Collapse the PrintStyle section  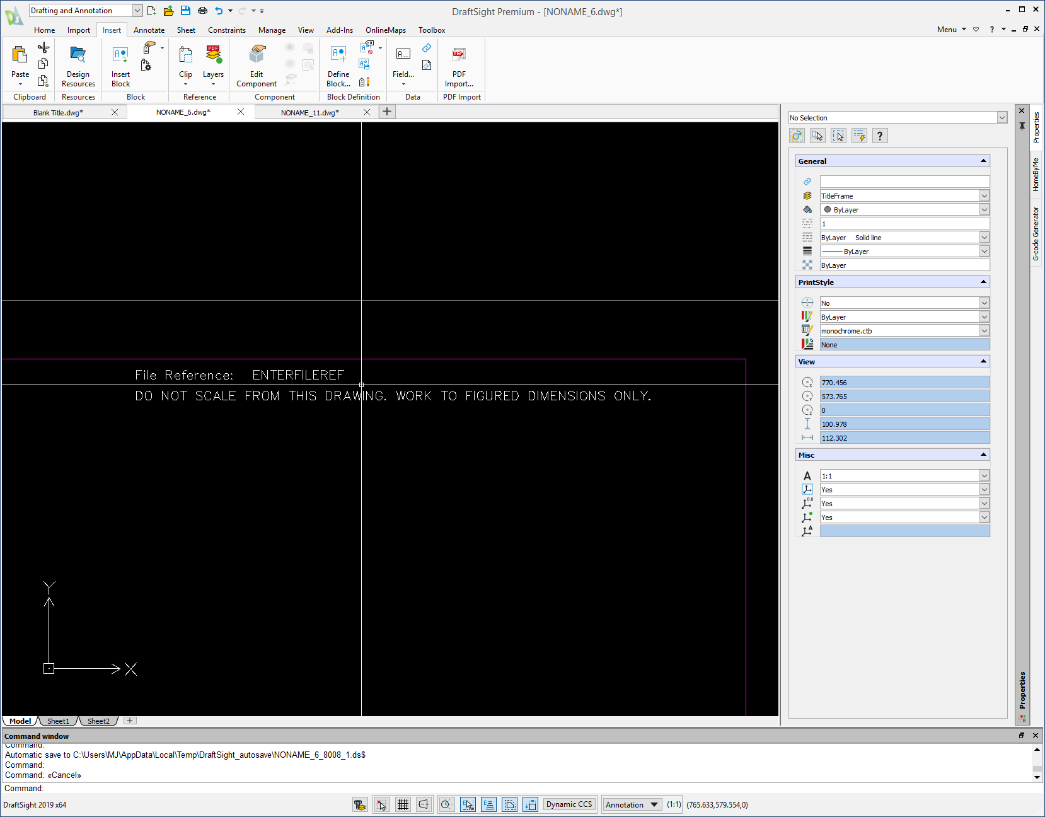point(983,282)
